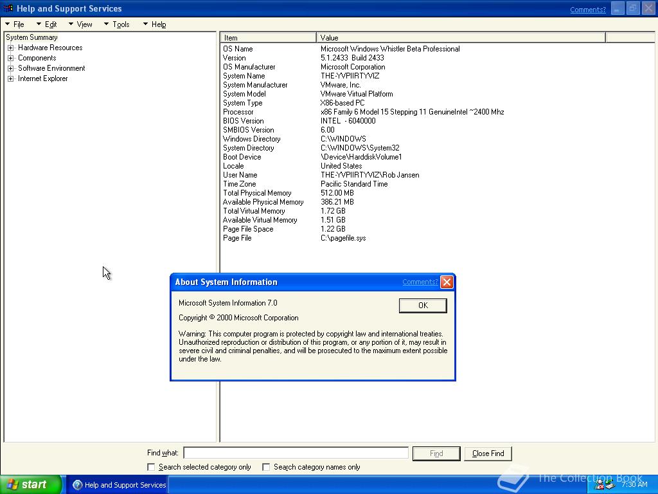Click the Value column header

[461, 38]
